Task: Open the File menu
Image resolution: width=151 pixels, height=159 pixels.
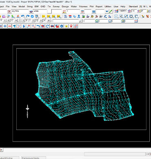Action: [x=8, y=7]
